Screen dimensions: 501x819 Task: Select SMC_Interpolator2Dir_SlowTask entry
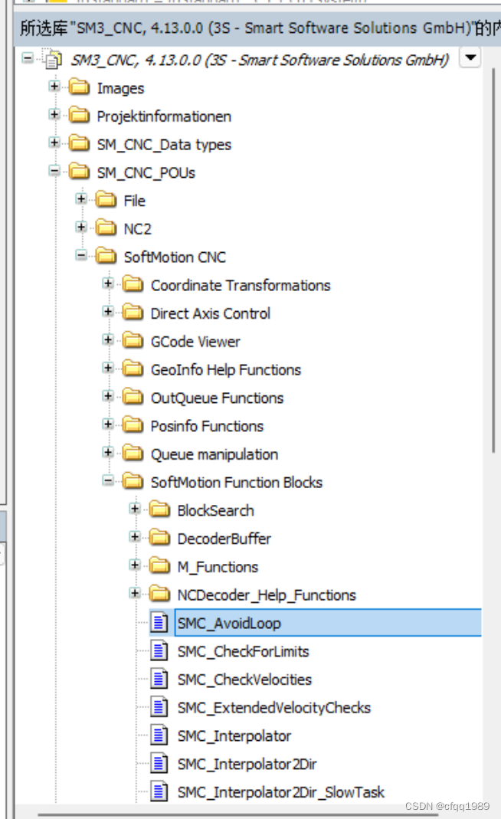[x=280, y=792]
